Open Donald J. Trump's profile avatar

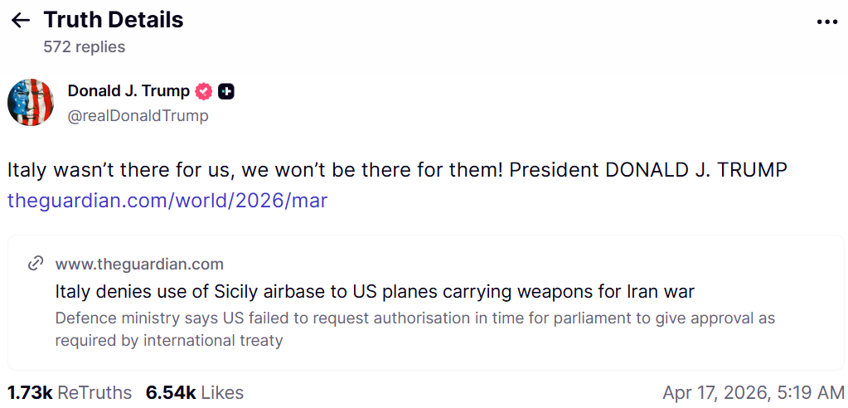[x=31, y=103]
